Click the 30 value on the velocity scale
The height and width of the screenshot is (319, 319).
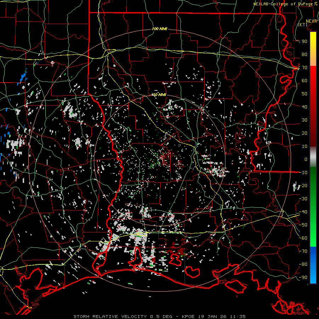coord(304,120)
